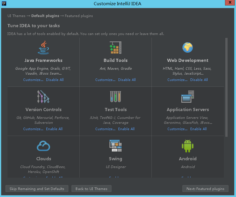Click the Android robot icon
The width and height of the screenshot is (236, 197).
(x=188, y=146)
